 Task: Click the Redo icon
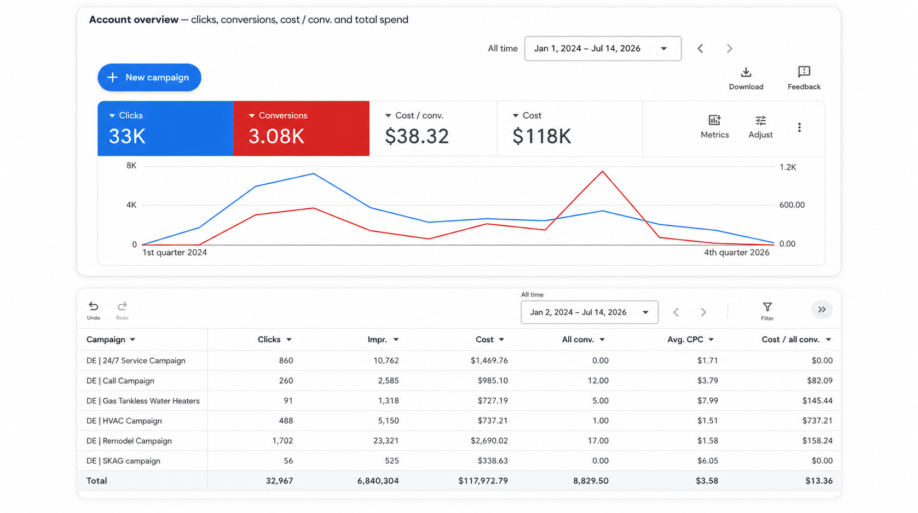122,306
